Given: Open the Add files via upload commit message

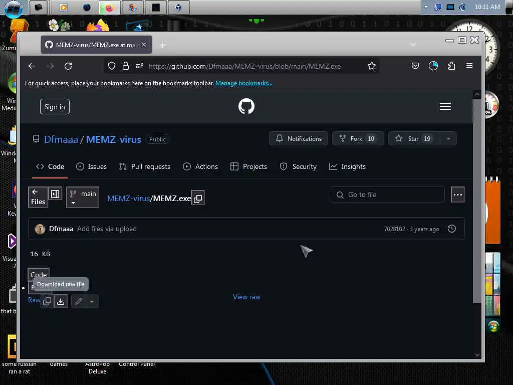Looking at the screenshot, I should point(107,229).
